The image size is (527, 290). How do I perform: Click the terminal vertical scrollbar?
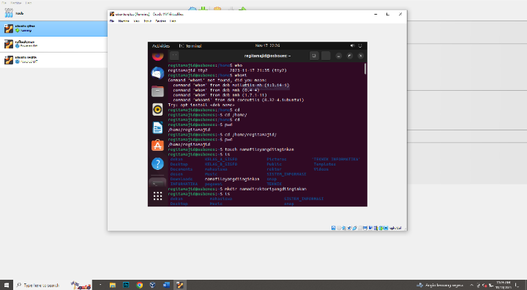tap(365, 69)
